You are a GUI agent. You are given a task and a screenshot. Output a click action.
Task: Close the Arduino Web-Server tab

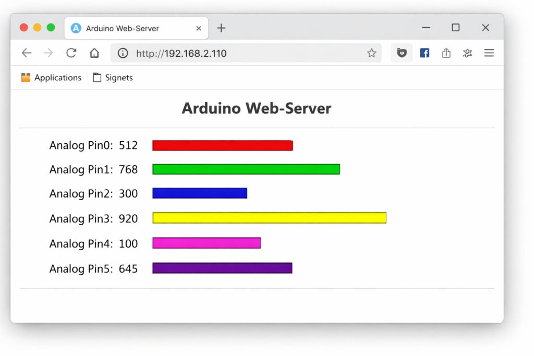click(x=199, y=28)
